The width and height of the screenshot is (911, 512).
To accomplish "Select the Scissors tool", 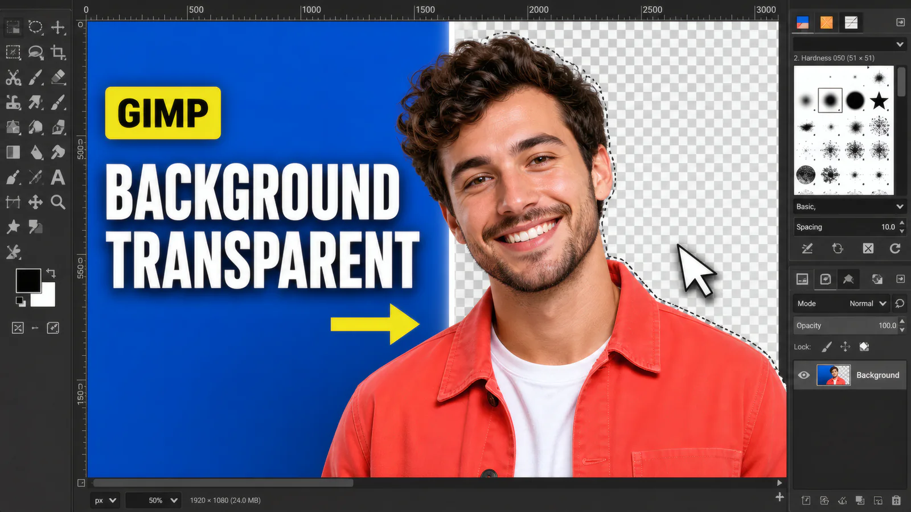I will [13, 77].
